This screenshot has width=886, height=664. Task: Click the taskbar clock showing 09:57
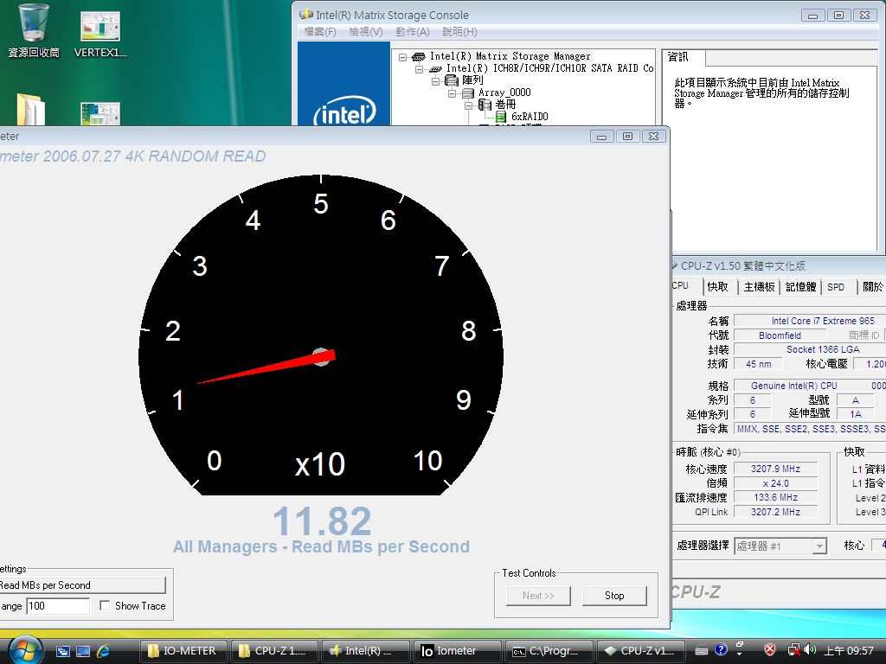pyautogui.click(x=849, y=650)
